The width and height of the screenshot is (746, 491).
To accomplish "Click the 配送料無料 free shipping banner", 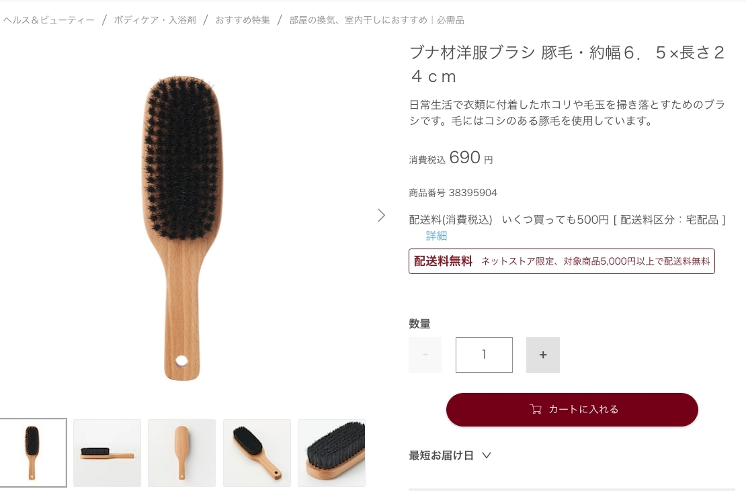I will tap(561, 261).
